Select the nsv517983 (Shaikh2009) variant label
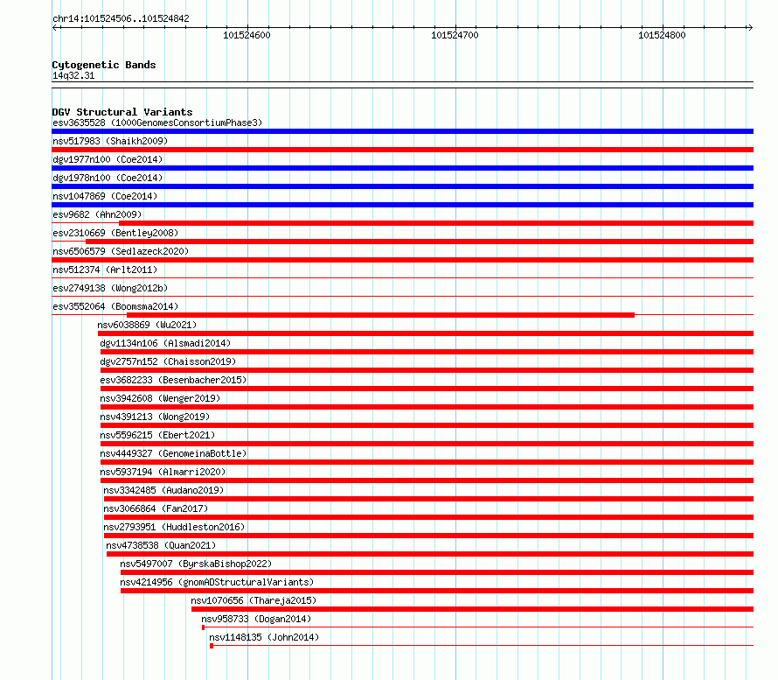 pyautogui.click(x=110, y=141)
